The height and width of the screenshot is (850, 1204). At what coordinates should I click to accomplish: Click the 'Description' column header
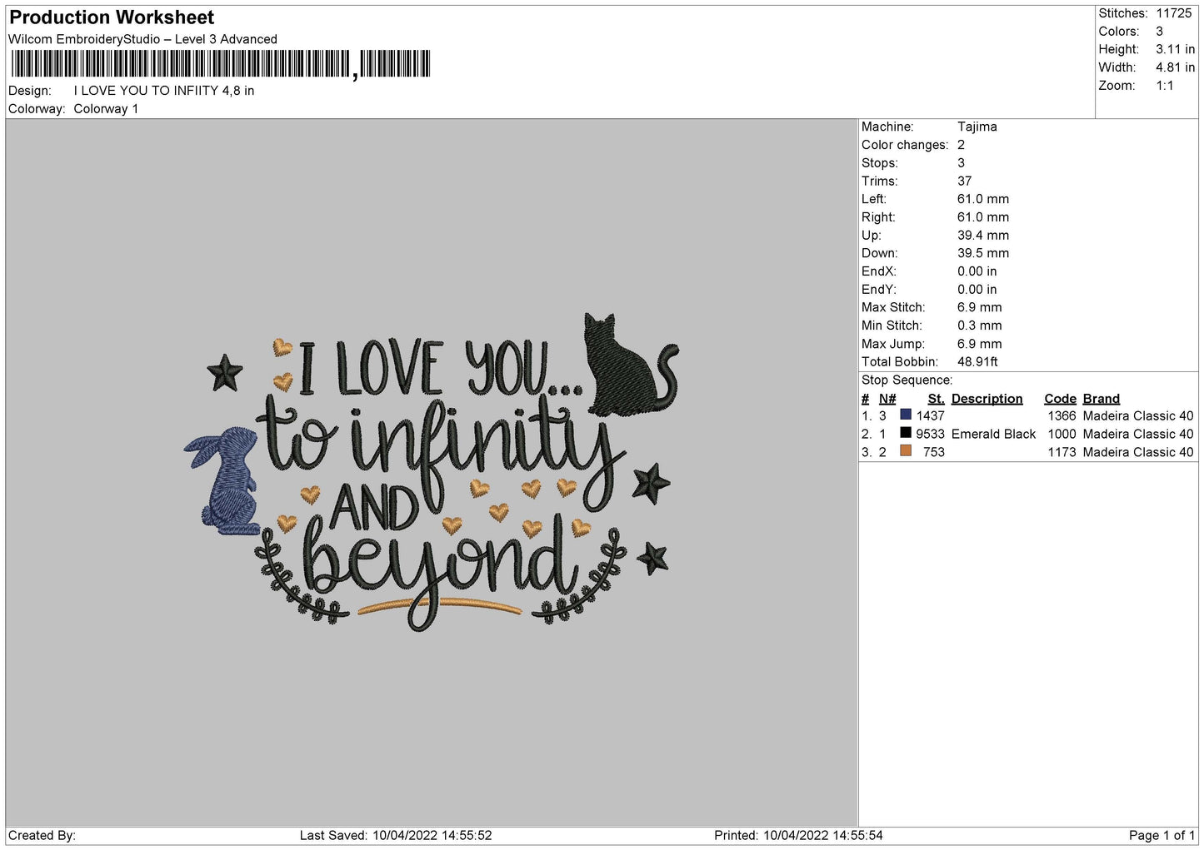(987, 399)
